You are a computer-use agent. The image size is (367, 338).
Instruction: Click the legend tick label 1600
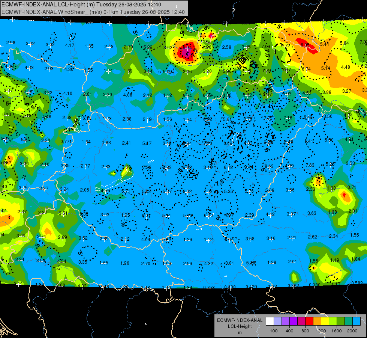click(x=337, y=331)
